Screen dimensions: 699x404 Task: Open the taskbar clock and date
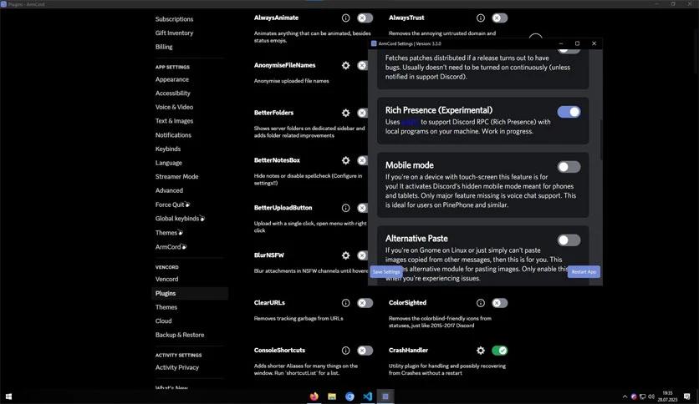(x=667, y=396)
